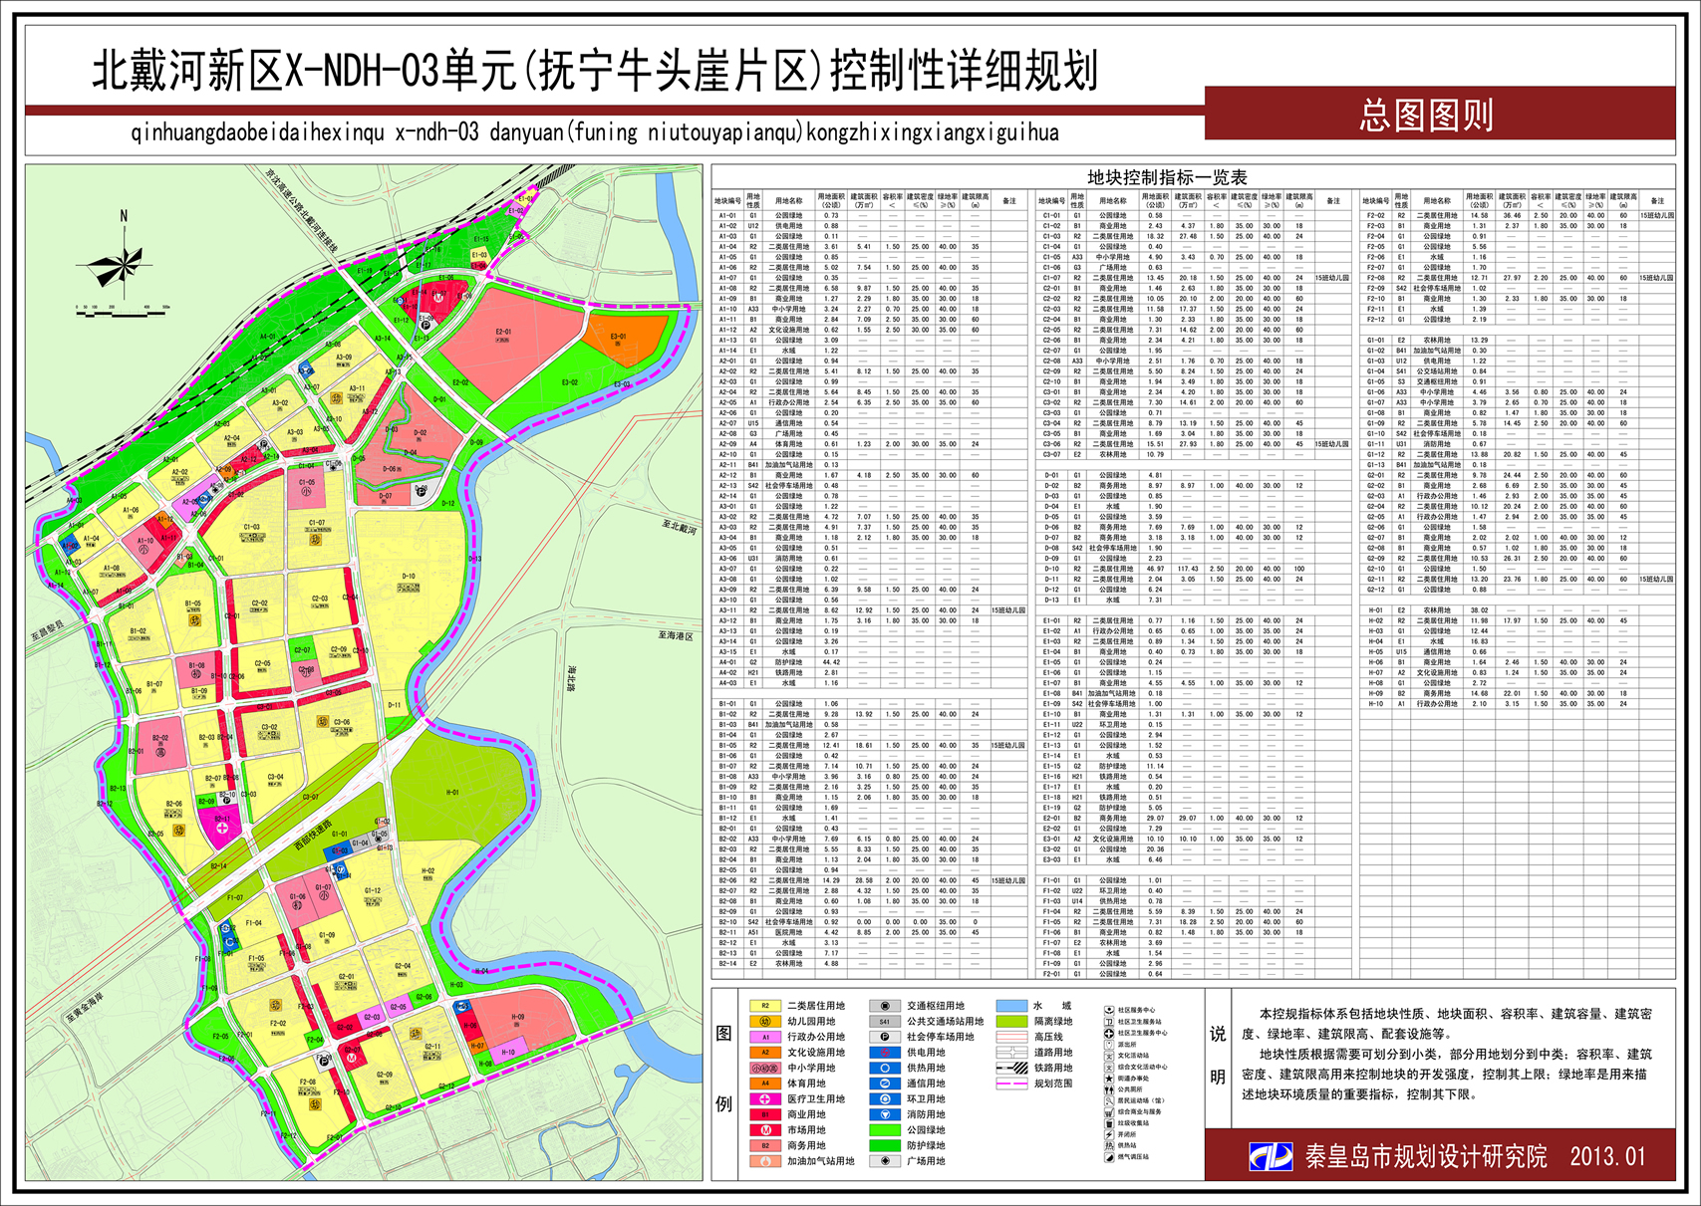Click the orange A2 文化设施用地 swatch
The height and width of the screenshot is (1206, 1701).
(765, 1053)
